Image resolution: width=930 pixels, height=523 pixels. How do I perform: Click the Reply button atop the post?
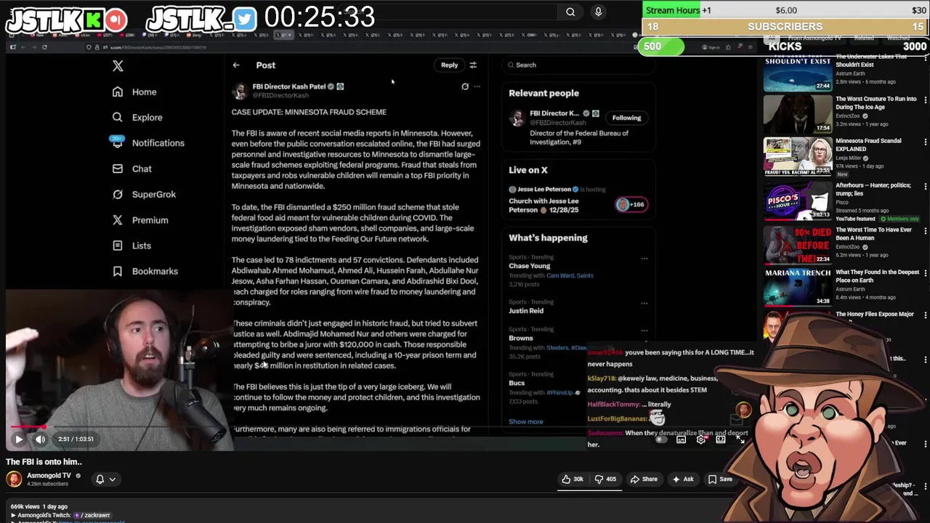pos(449,65)
